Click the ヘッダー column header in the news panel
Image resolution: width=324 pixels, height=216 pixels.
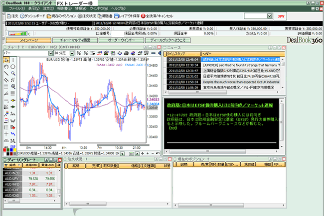pyautogui.click(x=243, y=54)
